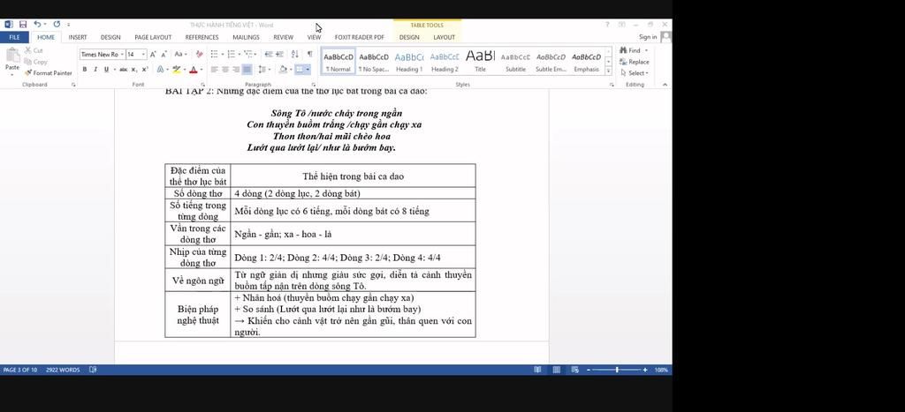Activate Format Painter

click(49, 73)
